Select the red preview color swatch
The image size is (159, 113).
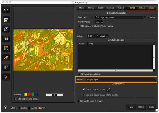[x=29, y=94]
